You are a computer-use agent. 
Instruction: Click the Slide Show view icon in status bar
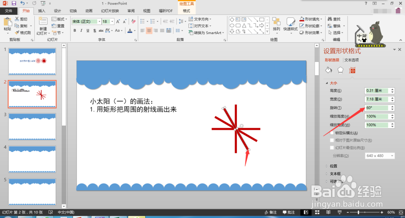(339, 212)
